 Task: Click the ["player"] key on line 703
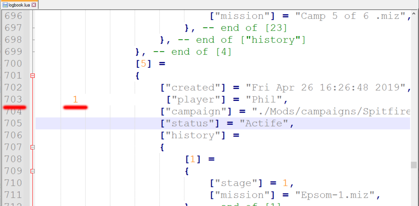click(x=198, y=100)
